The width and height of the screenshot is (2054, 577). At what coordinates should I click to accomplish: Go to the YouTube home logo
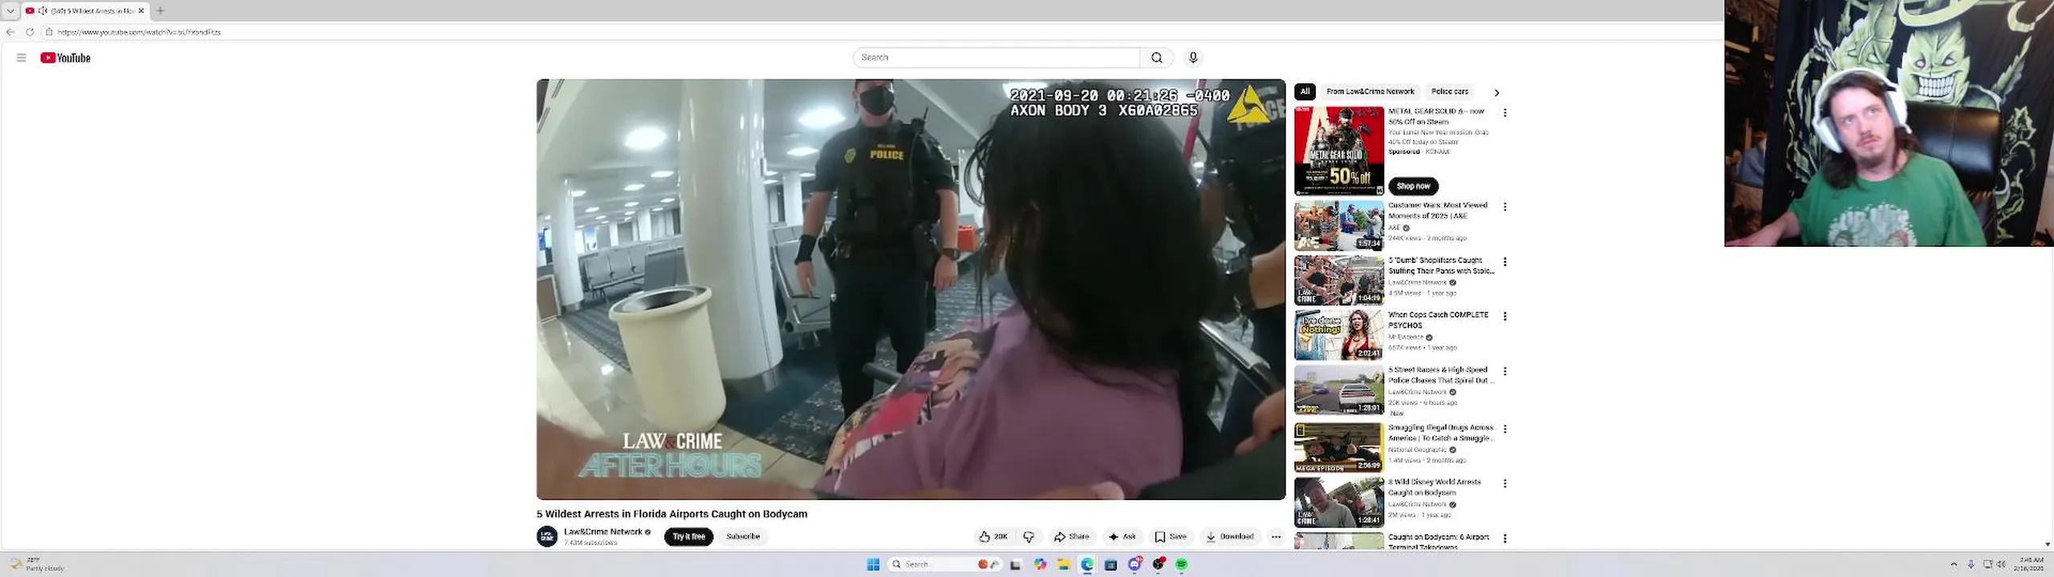(x=66, y=58)
